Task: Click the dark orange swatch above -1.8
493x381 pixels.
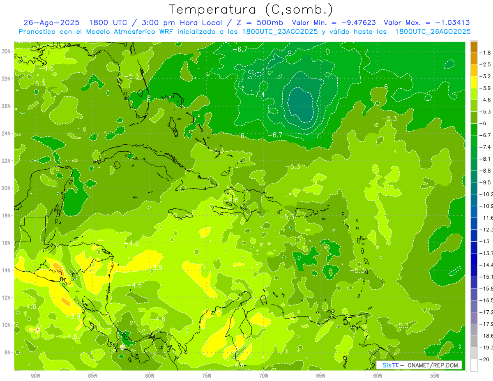Action: point(474,46)
